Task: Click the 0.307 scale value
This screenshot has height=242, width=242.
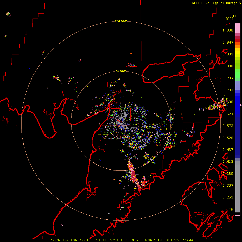Action: (x=228, y=186)
